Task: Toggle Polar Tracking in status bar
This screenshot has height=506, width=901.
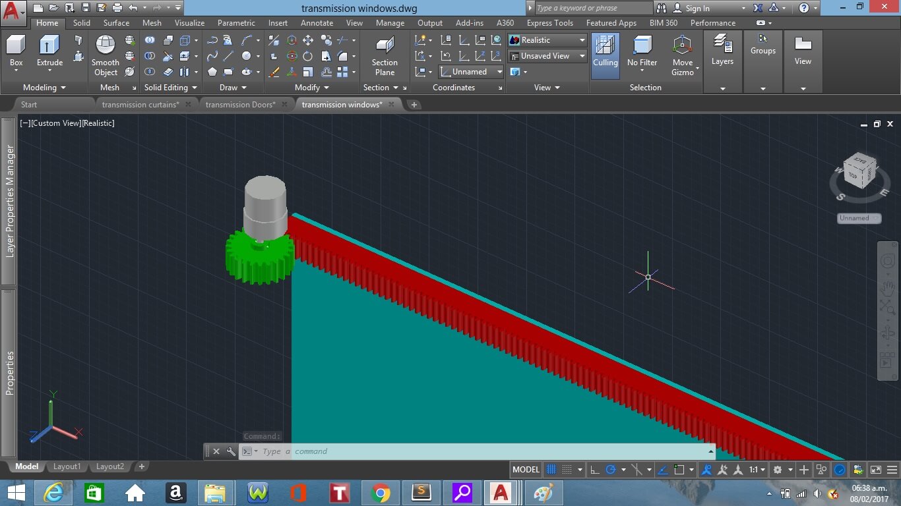Action: tap(611, 470)
